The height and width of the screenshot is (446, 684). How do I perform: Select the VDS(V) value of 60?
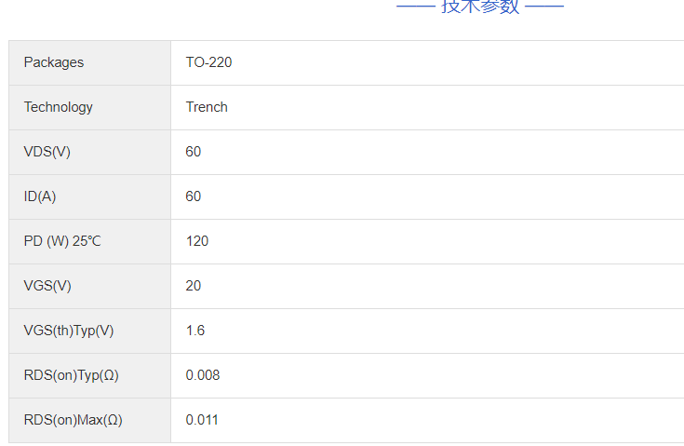point(194,152)
